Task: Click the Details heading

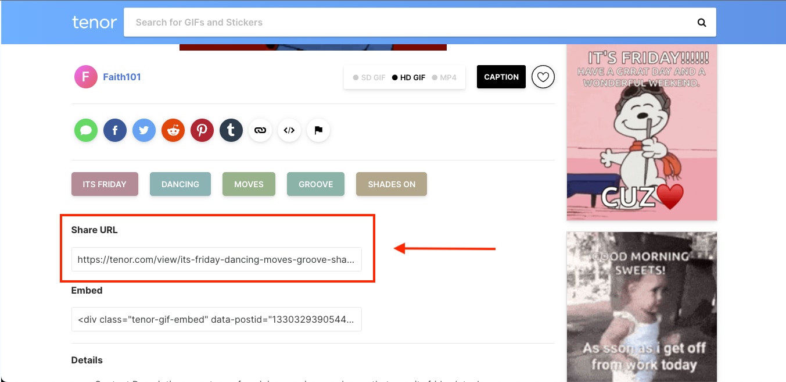Action: coord(87,360)
